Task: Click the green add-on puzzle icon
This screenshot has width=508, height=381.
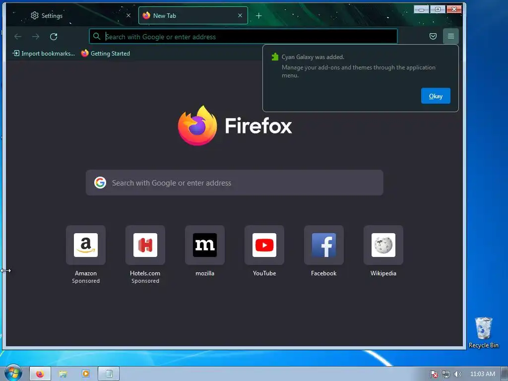Action: click(275, 57)
